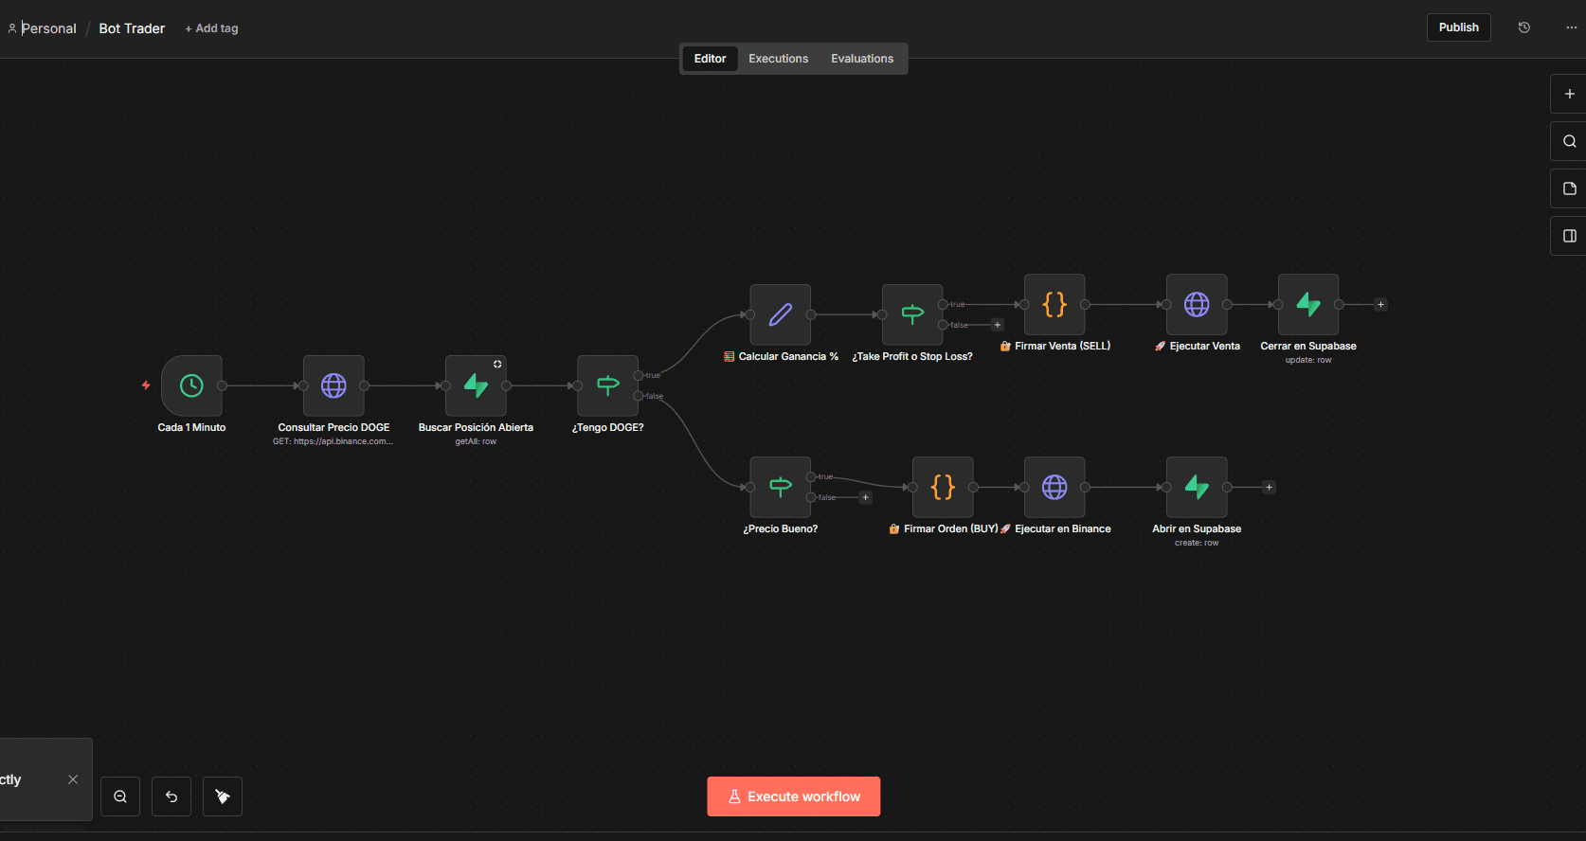Open the workflow history clock icon
The height and width of the screenshot is (841, 1586).
point(1524,27)
